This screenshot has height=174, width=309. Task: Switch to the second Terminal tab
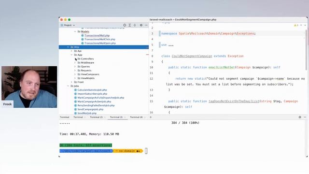tap(78, 117)
